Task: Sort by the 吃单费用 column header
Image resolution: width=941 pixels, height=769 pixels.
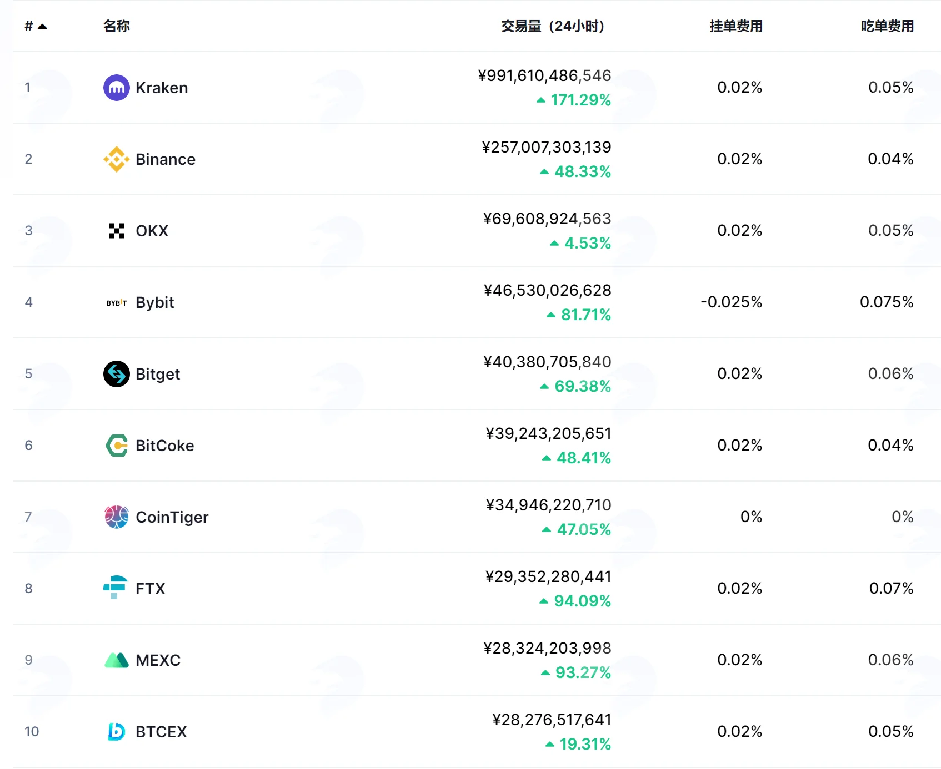Action: click(x=887, y=26)
